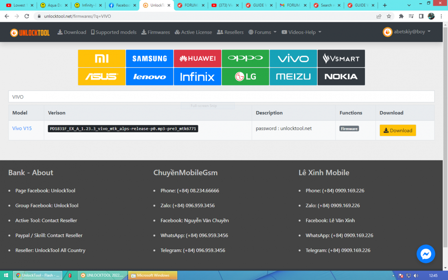This screenshot has height=280, width=448.
Task: Select the Nokia brand tile
Action: (x=341, y=77)
